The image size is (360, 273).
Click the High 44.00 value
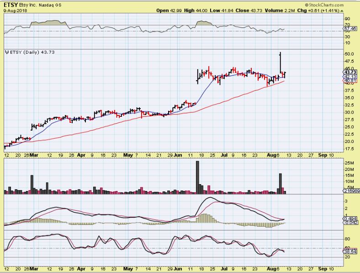(196, 11)
